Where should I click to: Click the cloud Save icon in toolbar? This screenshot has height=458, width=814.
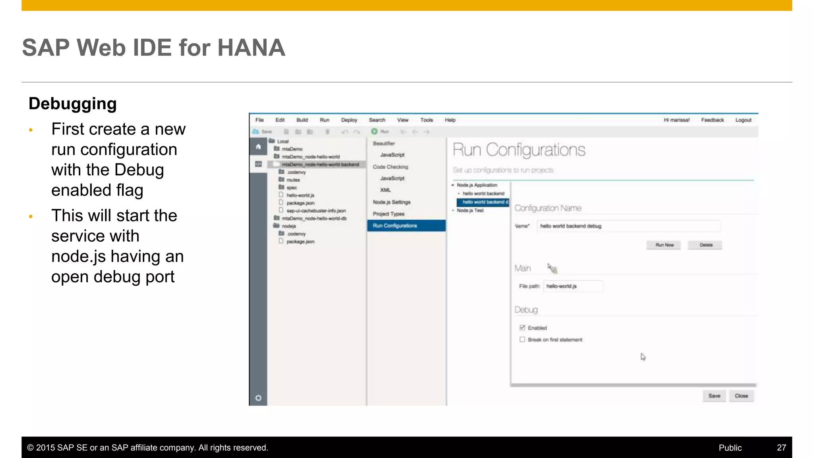(256, 132)
